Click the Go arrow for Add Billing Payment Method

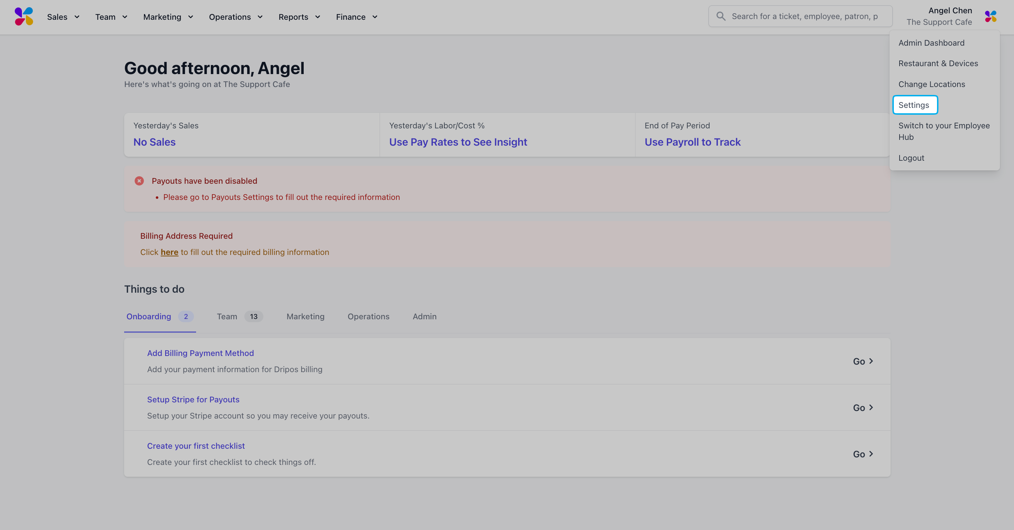863,361
